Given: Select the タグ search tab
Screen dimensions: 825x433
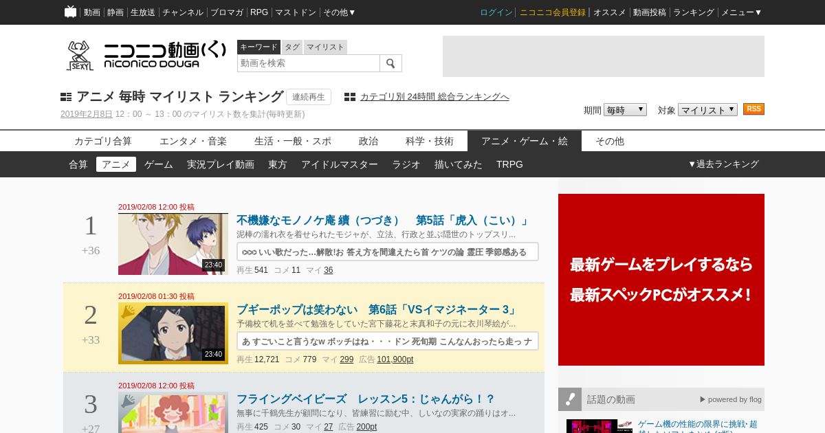Looking at the screenshot, I should [x=292, y=47].
